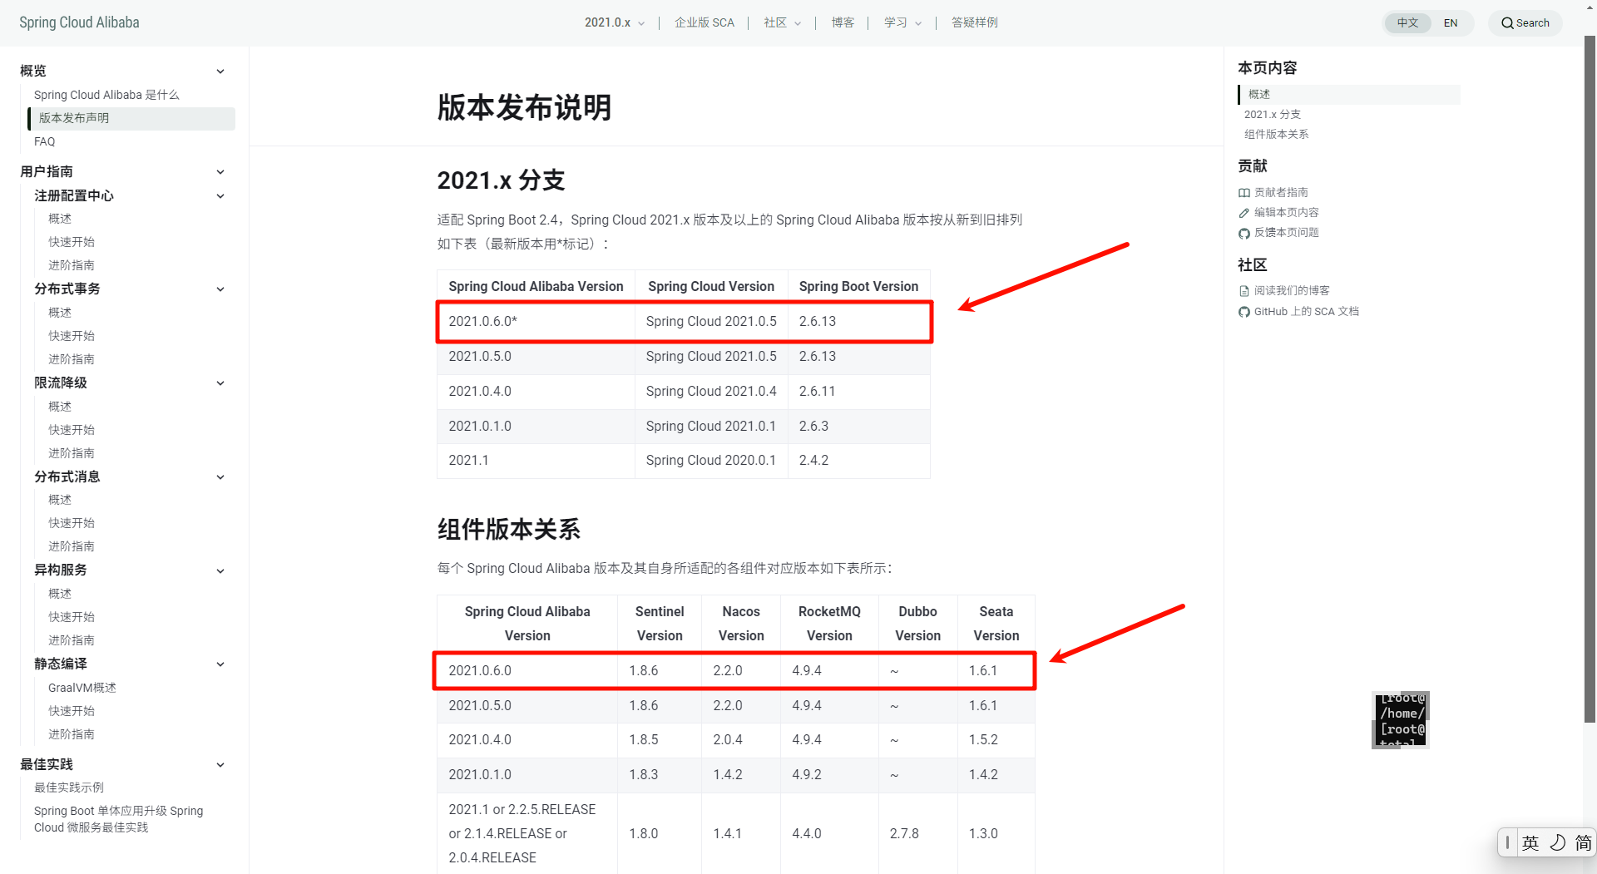
Task: Open Spring Cloud Alibaba 是什么 page
Action: 106,95
